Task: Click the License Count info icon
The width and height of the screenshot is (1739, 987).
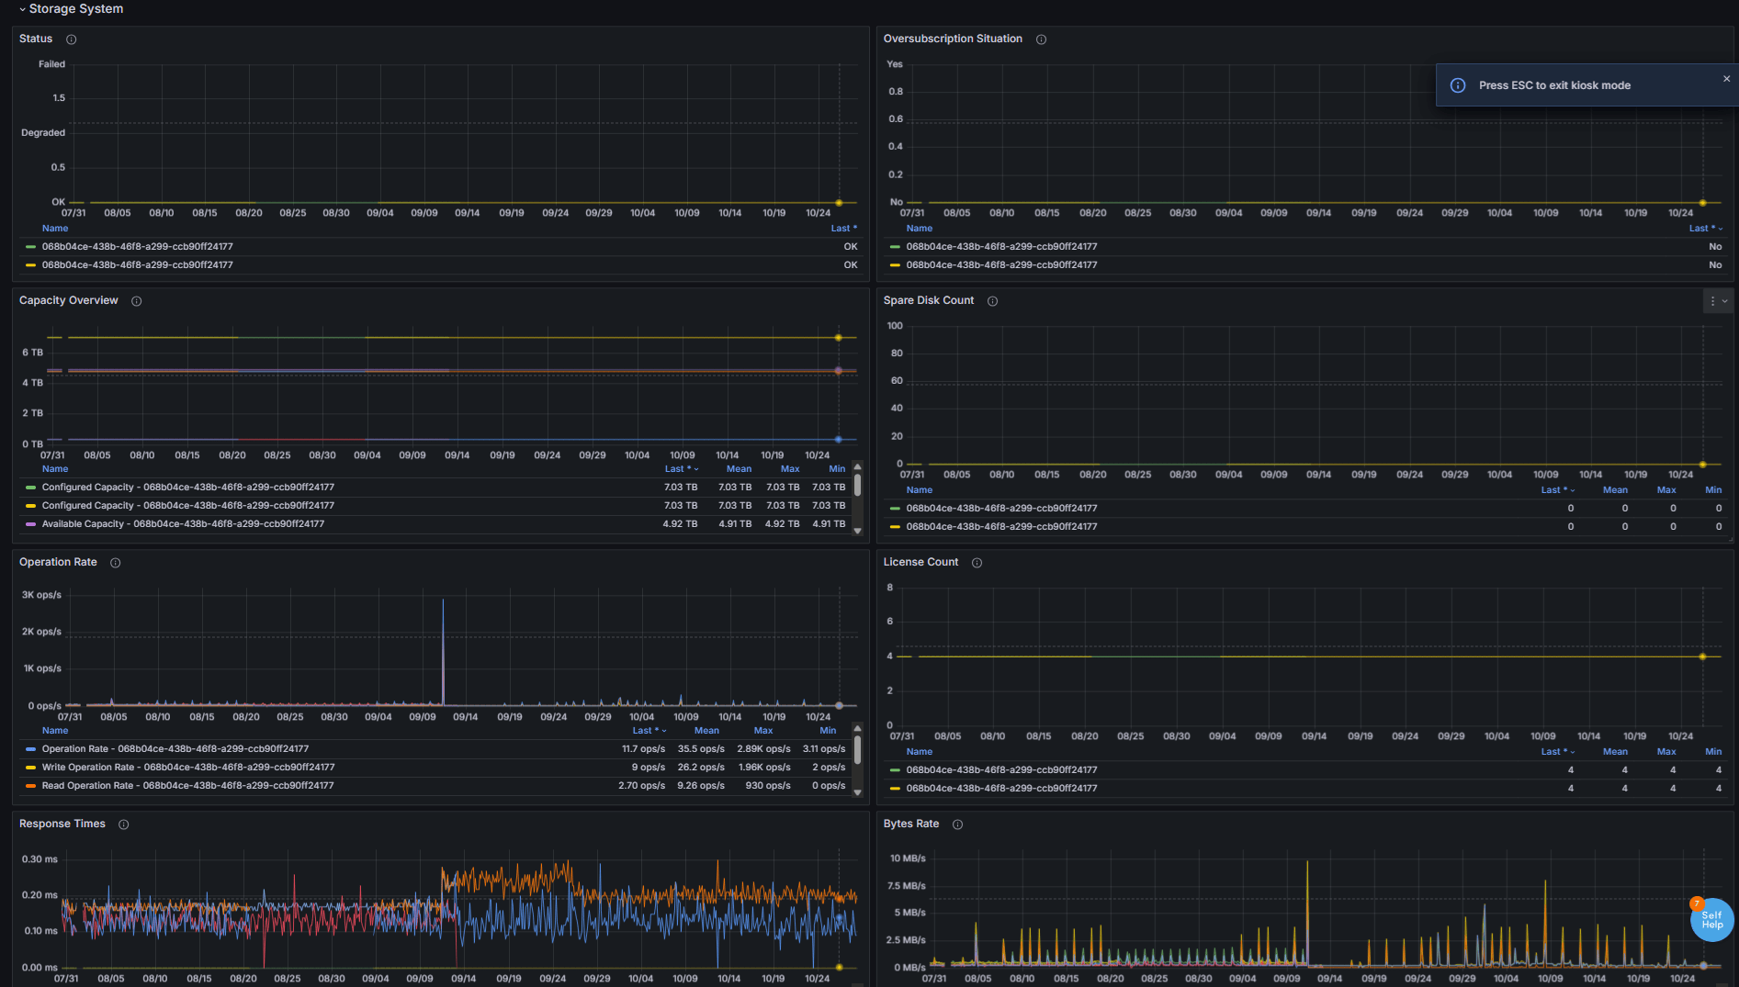Action: click(977, 563)
